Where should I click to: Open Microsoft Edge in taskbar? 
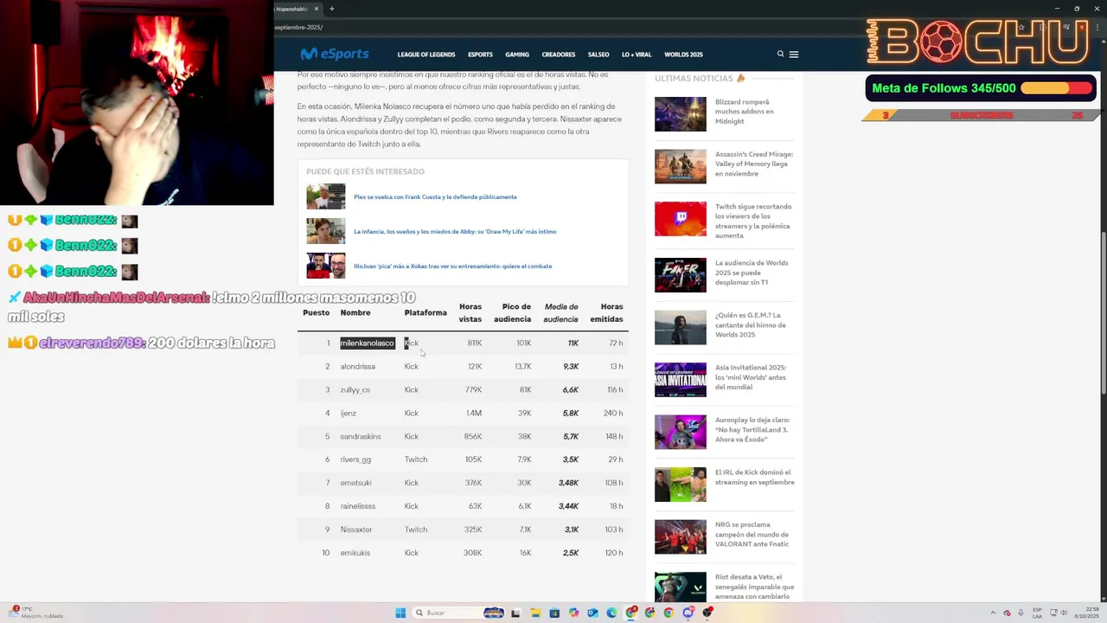pos(611,613)
